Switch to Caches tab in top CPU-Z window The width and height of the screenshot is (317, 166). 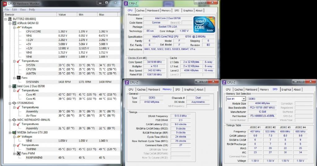click(x=140, y=11)
